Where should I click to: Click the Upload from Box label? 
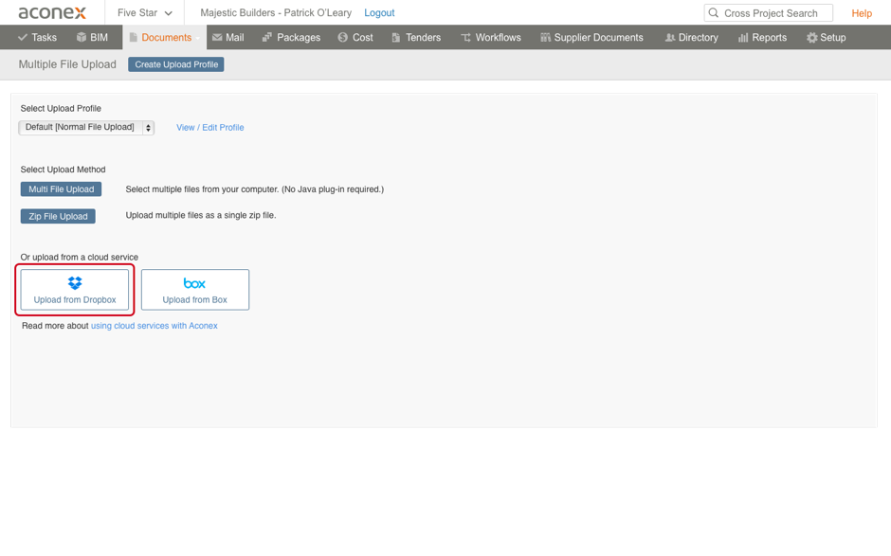pos(195,300)
